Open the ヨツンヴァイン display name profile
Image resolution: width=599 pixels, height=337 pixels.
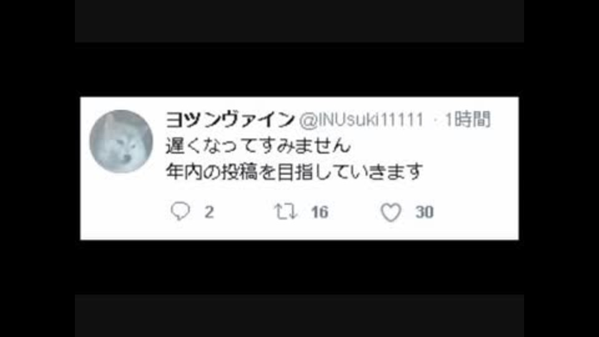pyautogui.click(x=230, y=120)
